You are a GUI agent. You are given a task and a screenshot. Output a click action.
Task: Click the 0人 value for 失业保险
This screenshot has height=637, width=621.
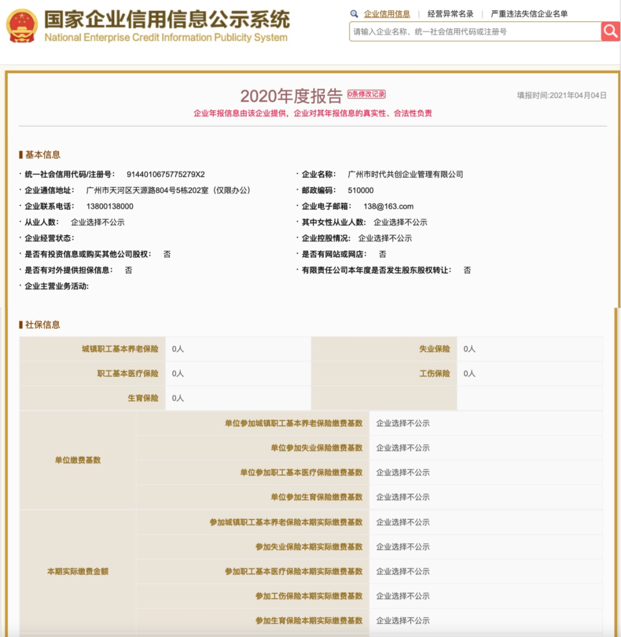(x=469, y=349)
